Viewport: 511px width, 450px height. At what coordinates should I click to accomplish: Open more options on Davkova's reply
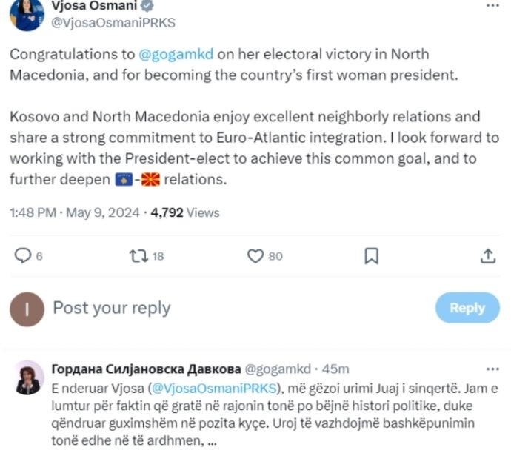(x=492, y=369)
